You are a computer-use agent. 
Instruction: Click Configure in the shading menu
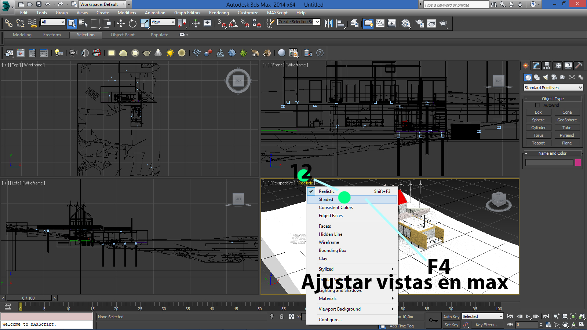(x=352, y=320)
